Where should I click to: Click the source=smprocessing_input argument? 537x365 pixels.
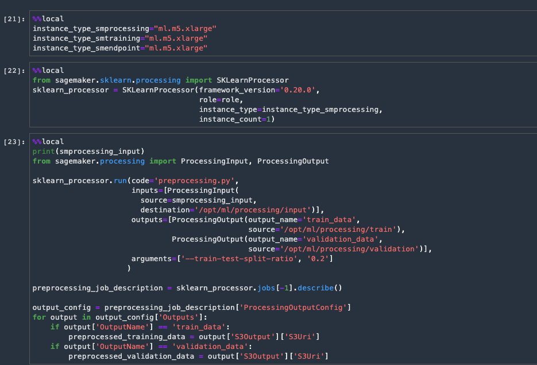coord(196,200)
